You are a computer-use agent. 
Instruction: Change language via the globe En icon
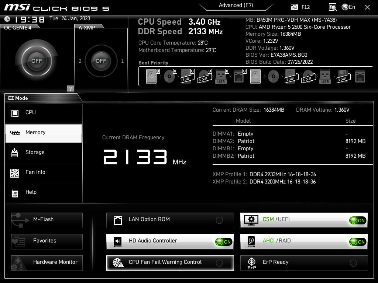click(x=348, y=7)
